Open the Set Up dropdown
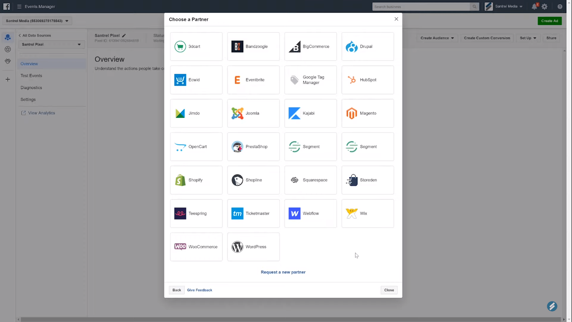Viewport: 572px width, 322px height. (528, 38)
